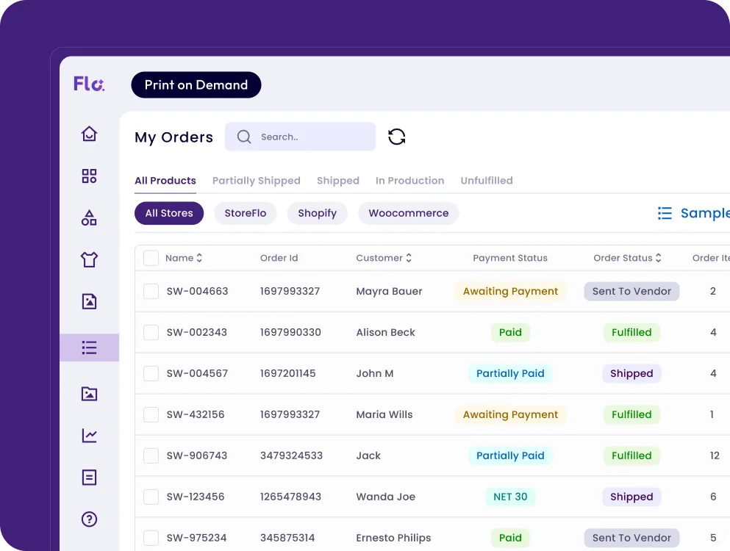Screen dimensions: 730x551
Task: Select the StoreFlo filter
Action: (246, 213)
